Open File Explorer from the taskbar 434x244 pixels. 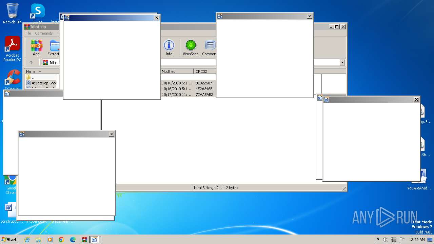click(x=38, y=240)
